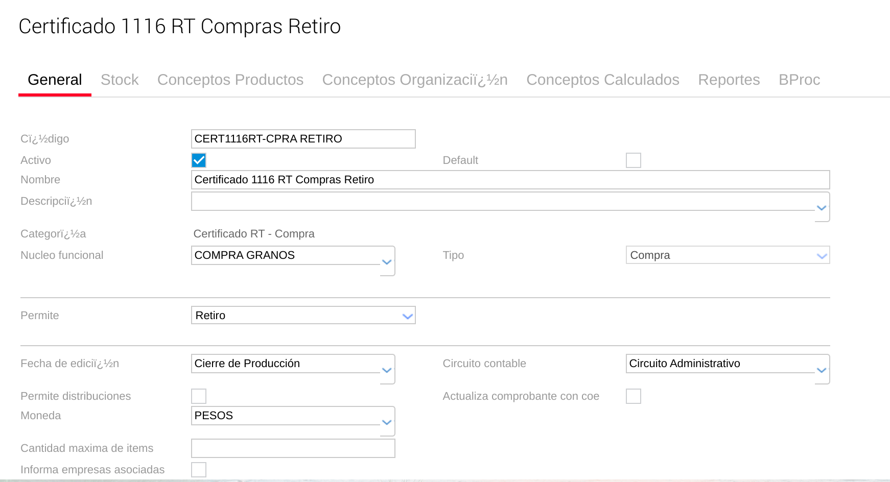
Task: Check Actualiza comprobante con coe
Action: [633, 396]
